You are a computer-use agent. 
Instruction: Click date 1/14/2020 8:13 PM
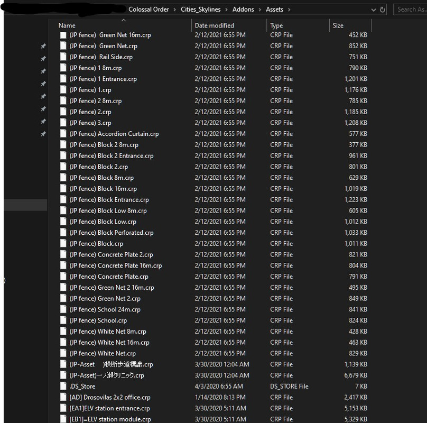tap(220, 397)
